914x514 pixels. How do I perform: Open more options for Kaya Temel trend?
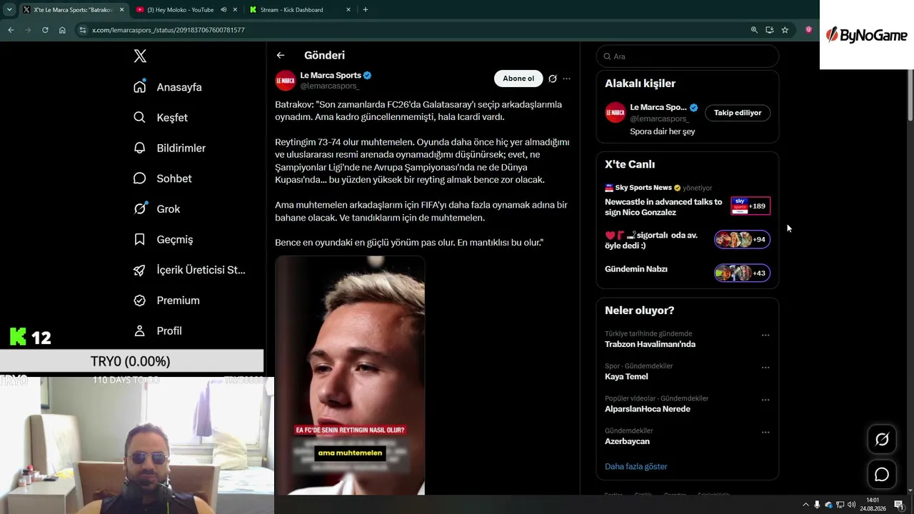pos(765,368)
